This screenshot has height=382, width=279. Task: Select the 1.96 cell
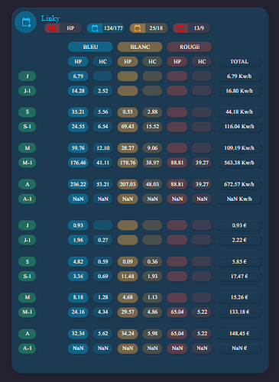(78, 240)
